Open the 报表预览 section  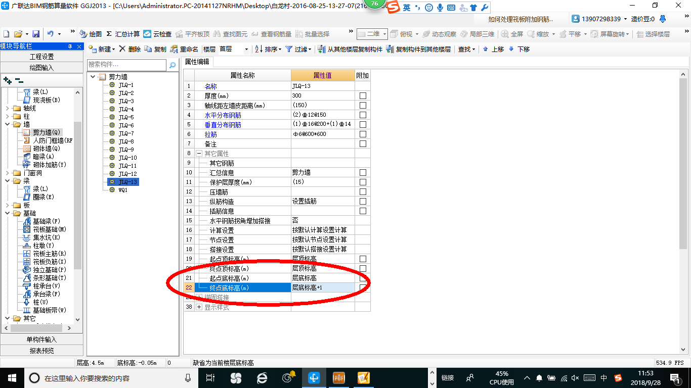tap(41, 350)
